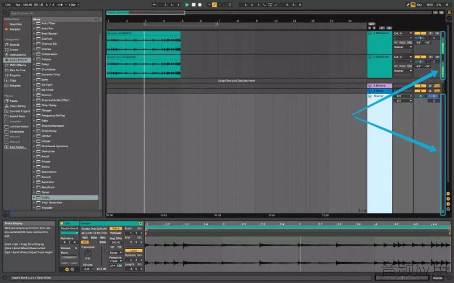Click the track 1 volume field

(420, 38)
